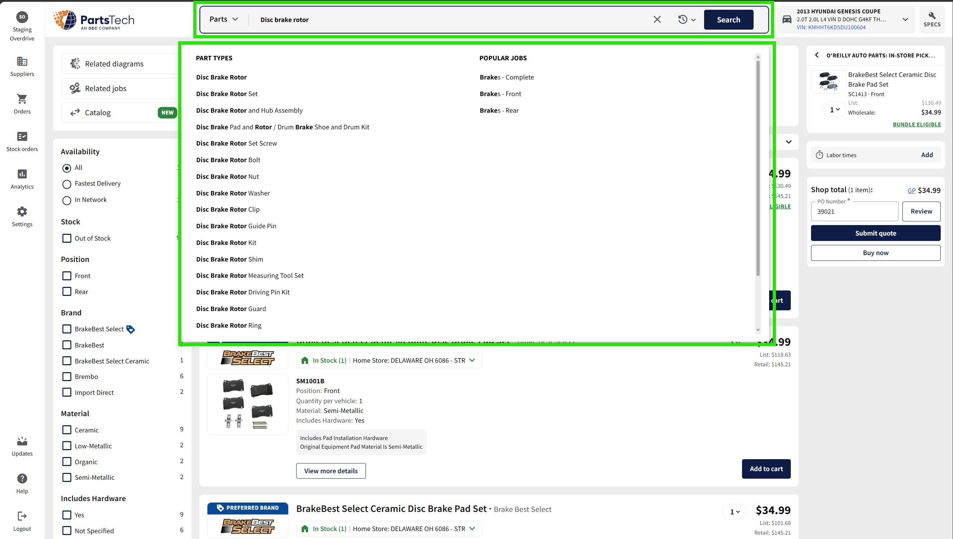
Task: Choose Brakes - Complete popular job
Action: click(506, 77)
